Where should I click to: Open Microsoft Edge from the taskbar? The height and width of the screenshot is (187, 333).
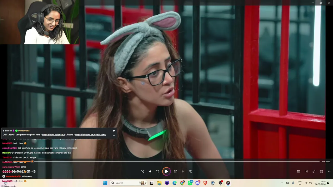175,183
